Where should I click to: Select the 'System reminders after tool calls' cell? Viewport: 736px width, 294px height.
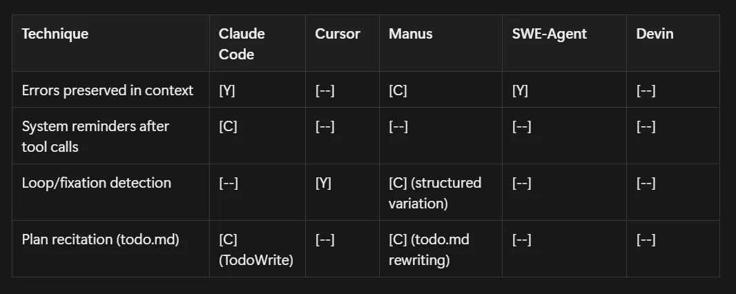[95, 135]
